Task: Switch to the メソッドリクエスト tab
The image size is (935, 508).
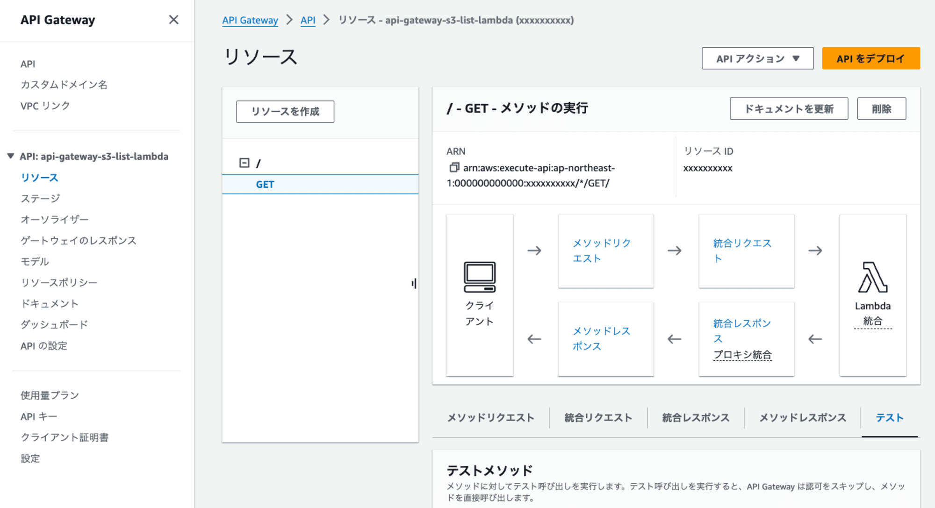Action: (490, 417)
